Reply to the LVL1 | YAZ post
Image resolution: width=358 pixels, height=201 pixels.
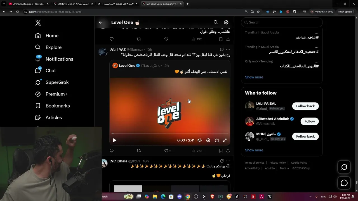click(112, 151)
